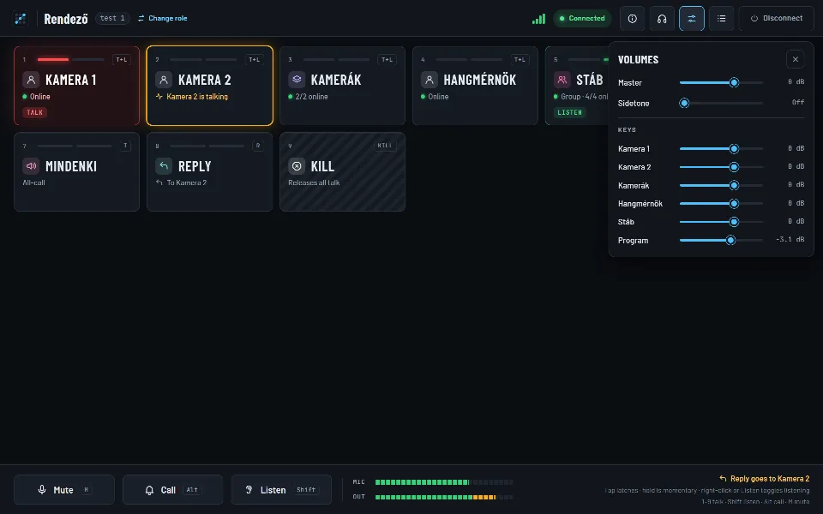Click the "Kamera 2 is talking" status text
Screen dimensions: 823x514
197,97
